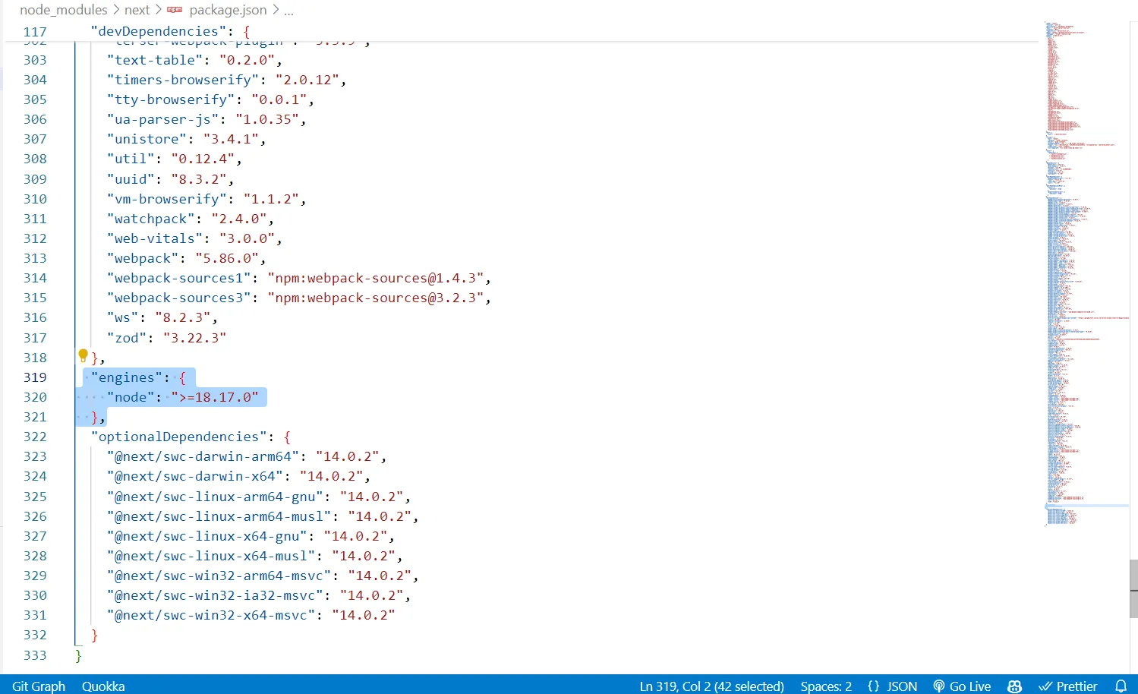Click the "@next/swc-linux-x64-gnu" entry
Screen dimensions: 1138x694
tap(207, 536)
